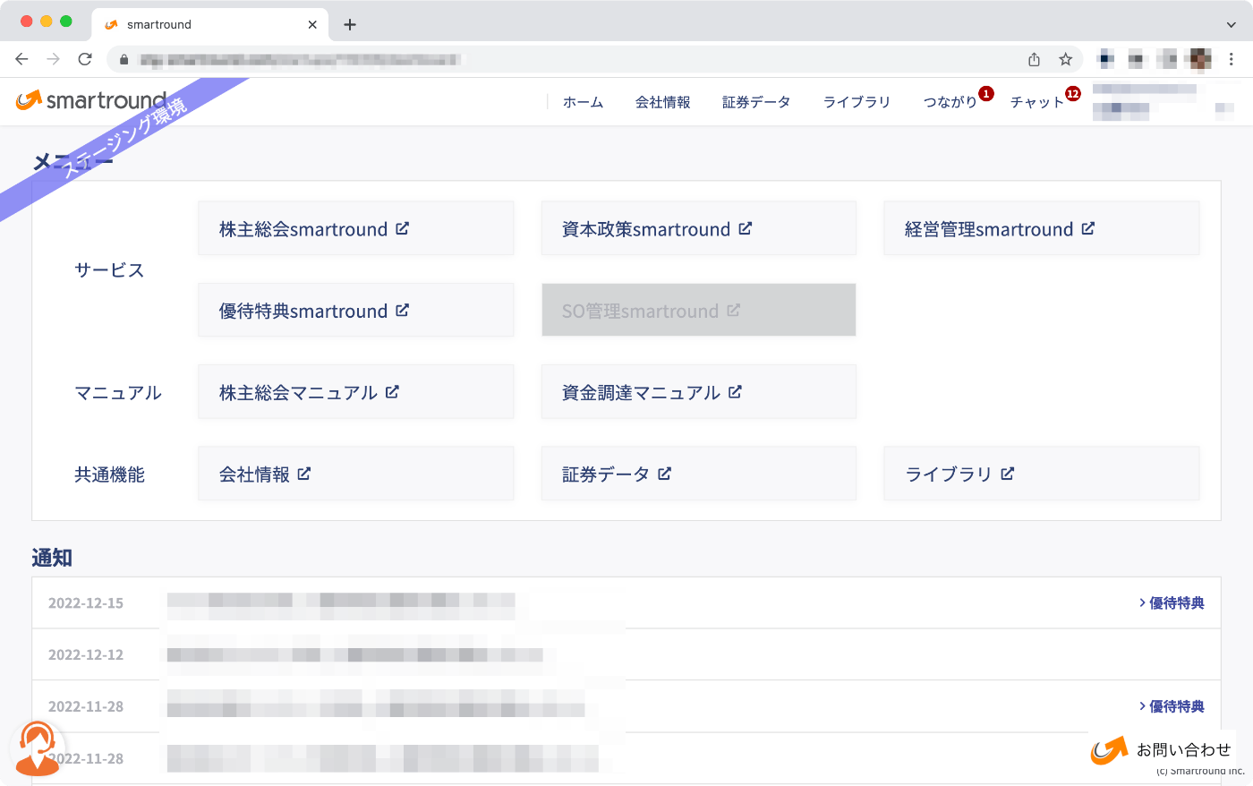Click external-link icon on 株主総会マニュアル

coord(392,391)
